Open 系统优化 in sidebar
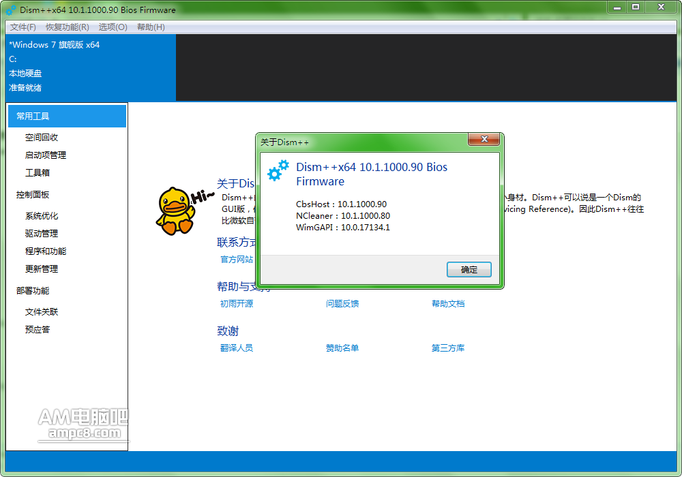Image resolution: width=682 pixels, height=477 pixels. pos(42,216)
